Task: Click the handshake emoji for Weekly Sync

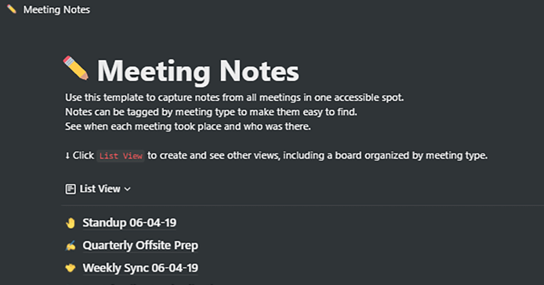Action: click(x=70, y=267)
